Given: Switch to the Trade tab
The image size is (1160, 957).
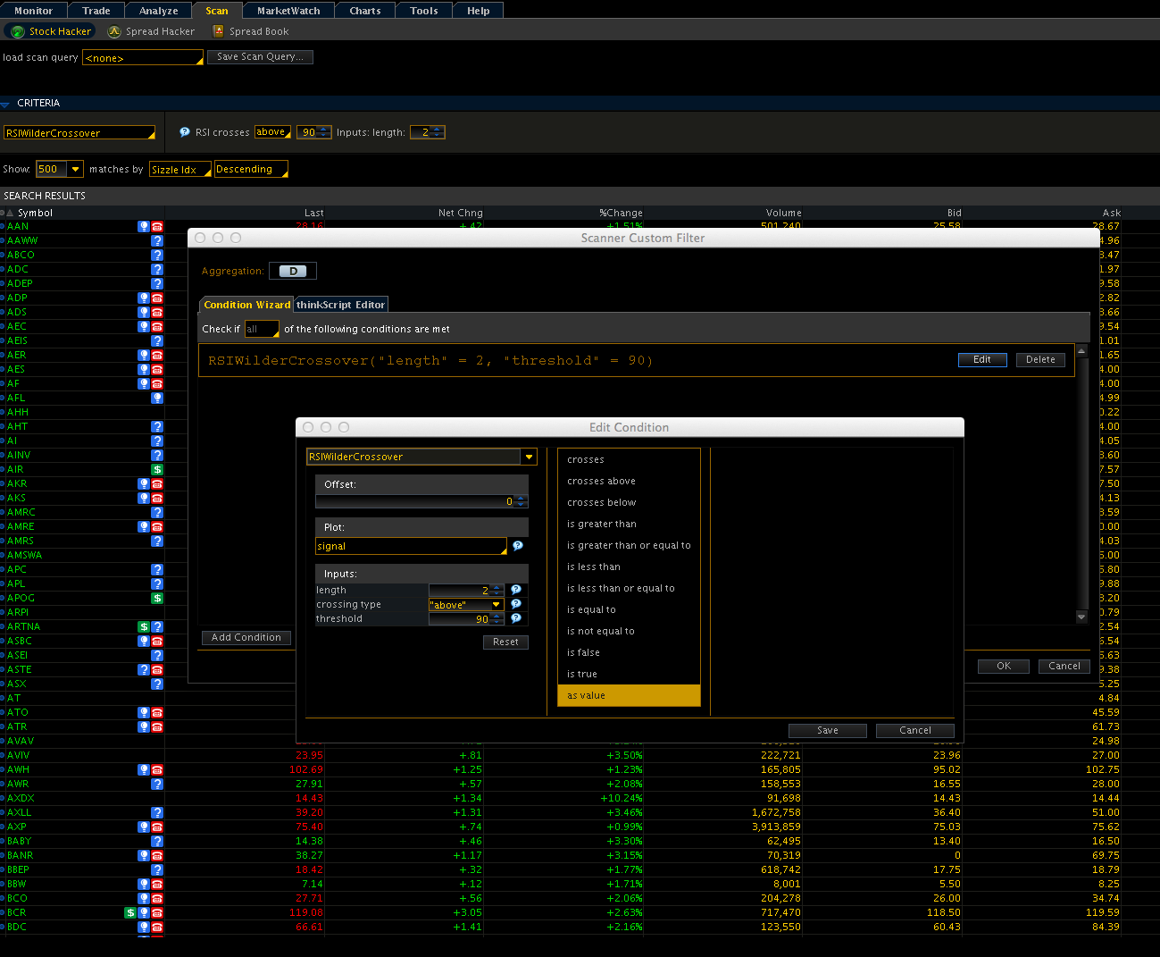Looking at the screenshot, I should [x=96, y=11].
